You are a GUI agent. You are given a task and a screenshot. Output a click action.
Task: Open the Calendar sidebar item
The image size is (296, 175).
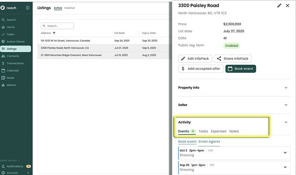coord(13,71)
